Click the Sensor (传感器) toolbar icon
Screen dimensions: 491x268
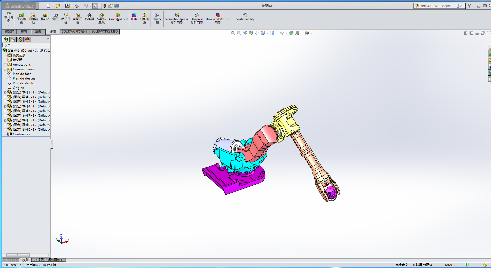(89, 17)
